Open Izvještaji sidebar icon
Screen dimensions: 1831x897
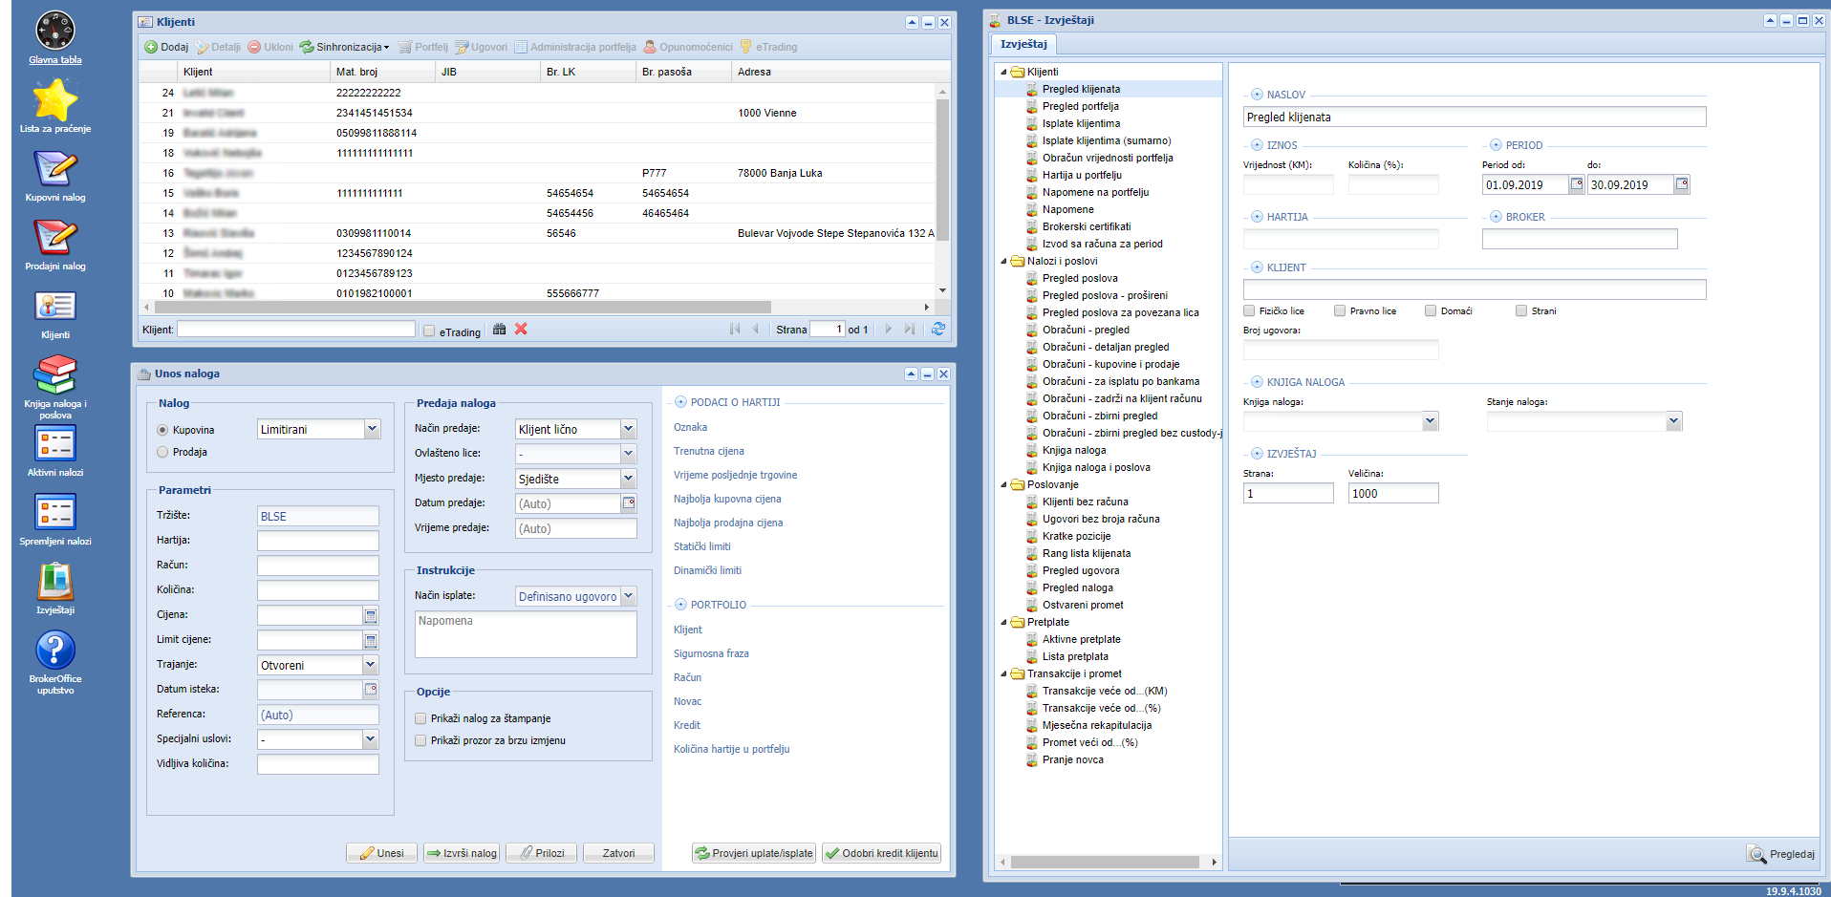coord(55,581)
